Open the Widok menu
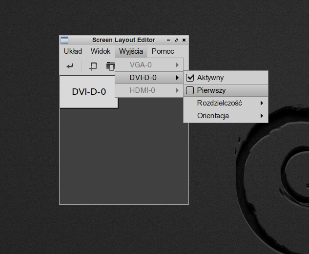The height and width of the screenshot is (254, 309). (101, 51)
